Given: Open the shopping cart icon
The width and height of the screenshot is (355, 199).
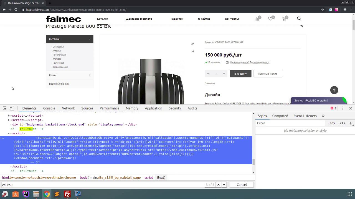Looking at the screenshot, I should pyautogui.click(x=284, y=18).
